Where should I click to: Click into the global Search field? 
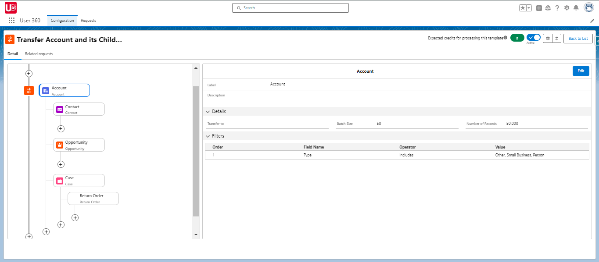(x=291, y=8)
